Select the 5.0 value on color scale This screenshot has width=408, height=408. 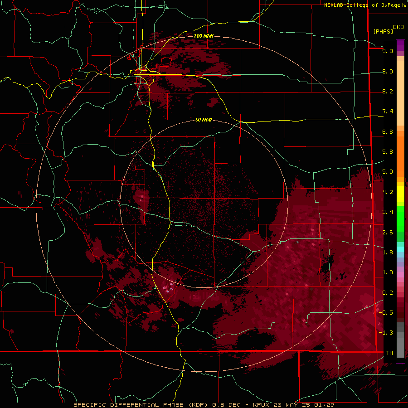pyautogui.click(x=388, y=172)
